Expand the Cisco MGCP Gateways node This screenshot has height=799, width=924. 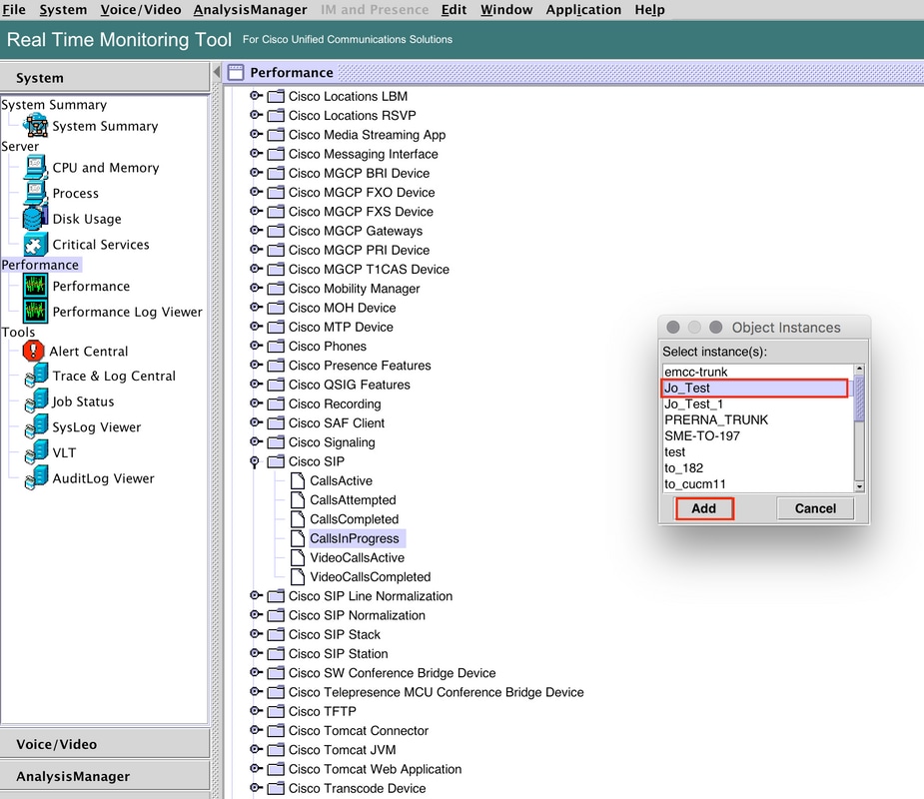point(256,230)
